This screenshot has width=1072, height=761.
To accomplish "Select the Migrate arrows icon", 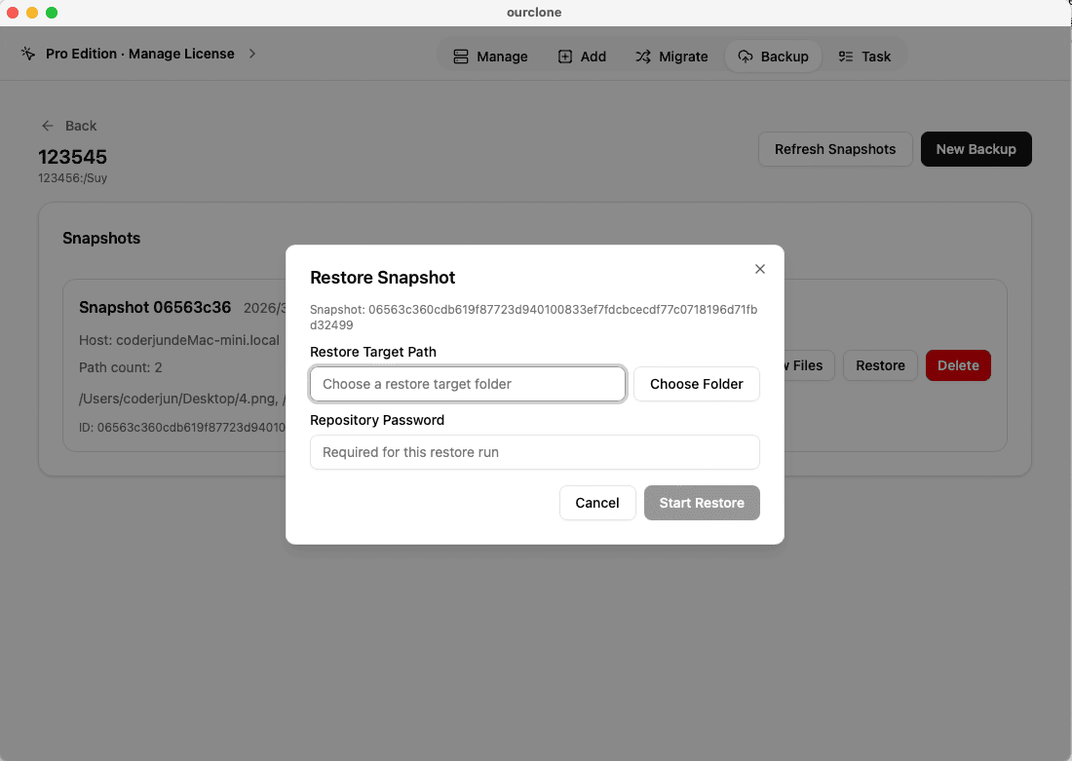I will 644,57.
